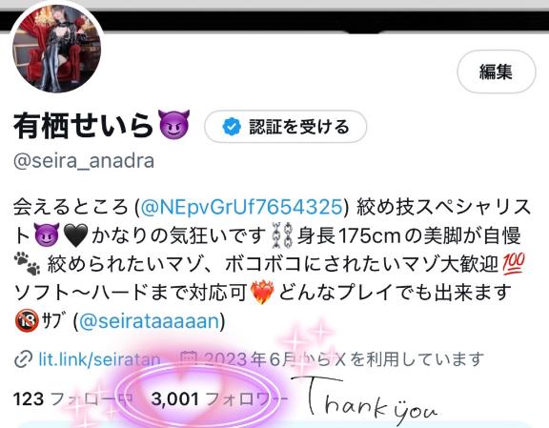Open the @NEpvGrUf7654325 mention link

241,207
